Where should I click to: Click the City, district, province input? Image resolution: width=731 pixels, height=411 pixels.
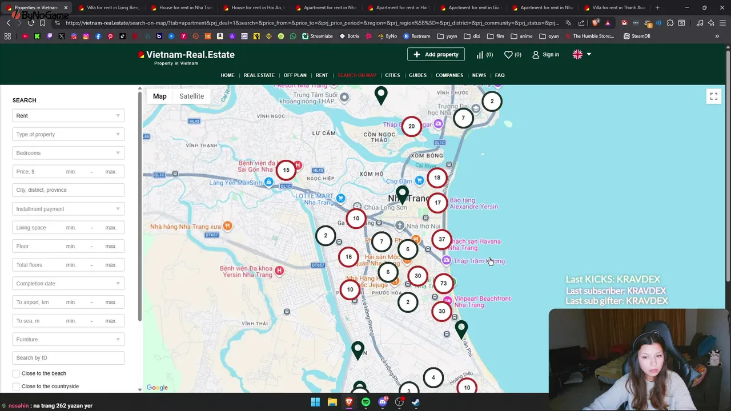click(69, 190)
